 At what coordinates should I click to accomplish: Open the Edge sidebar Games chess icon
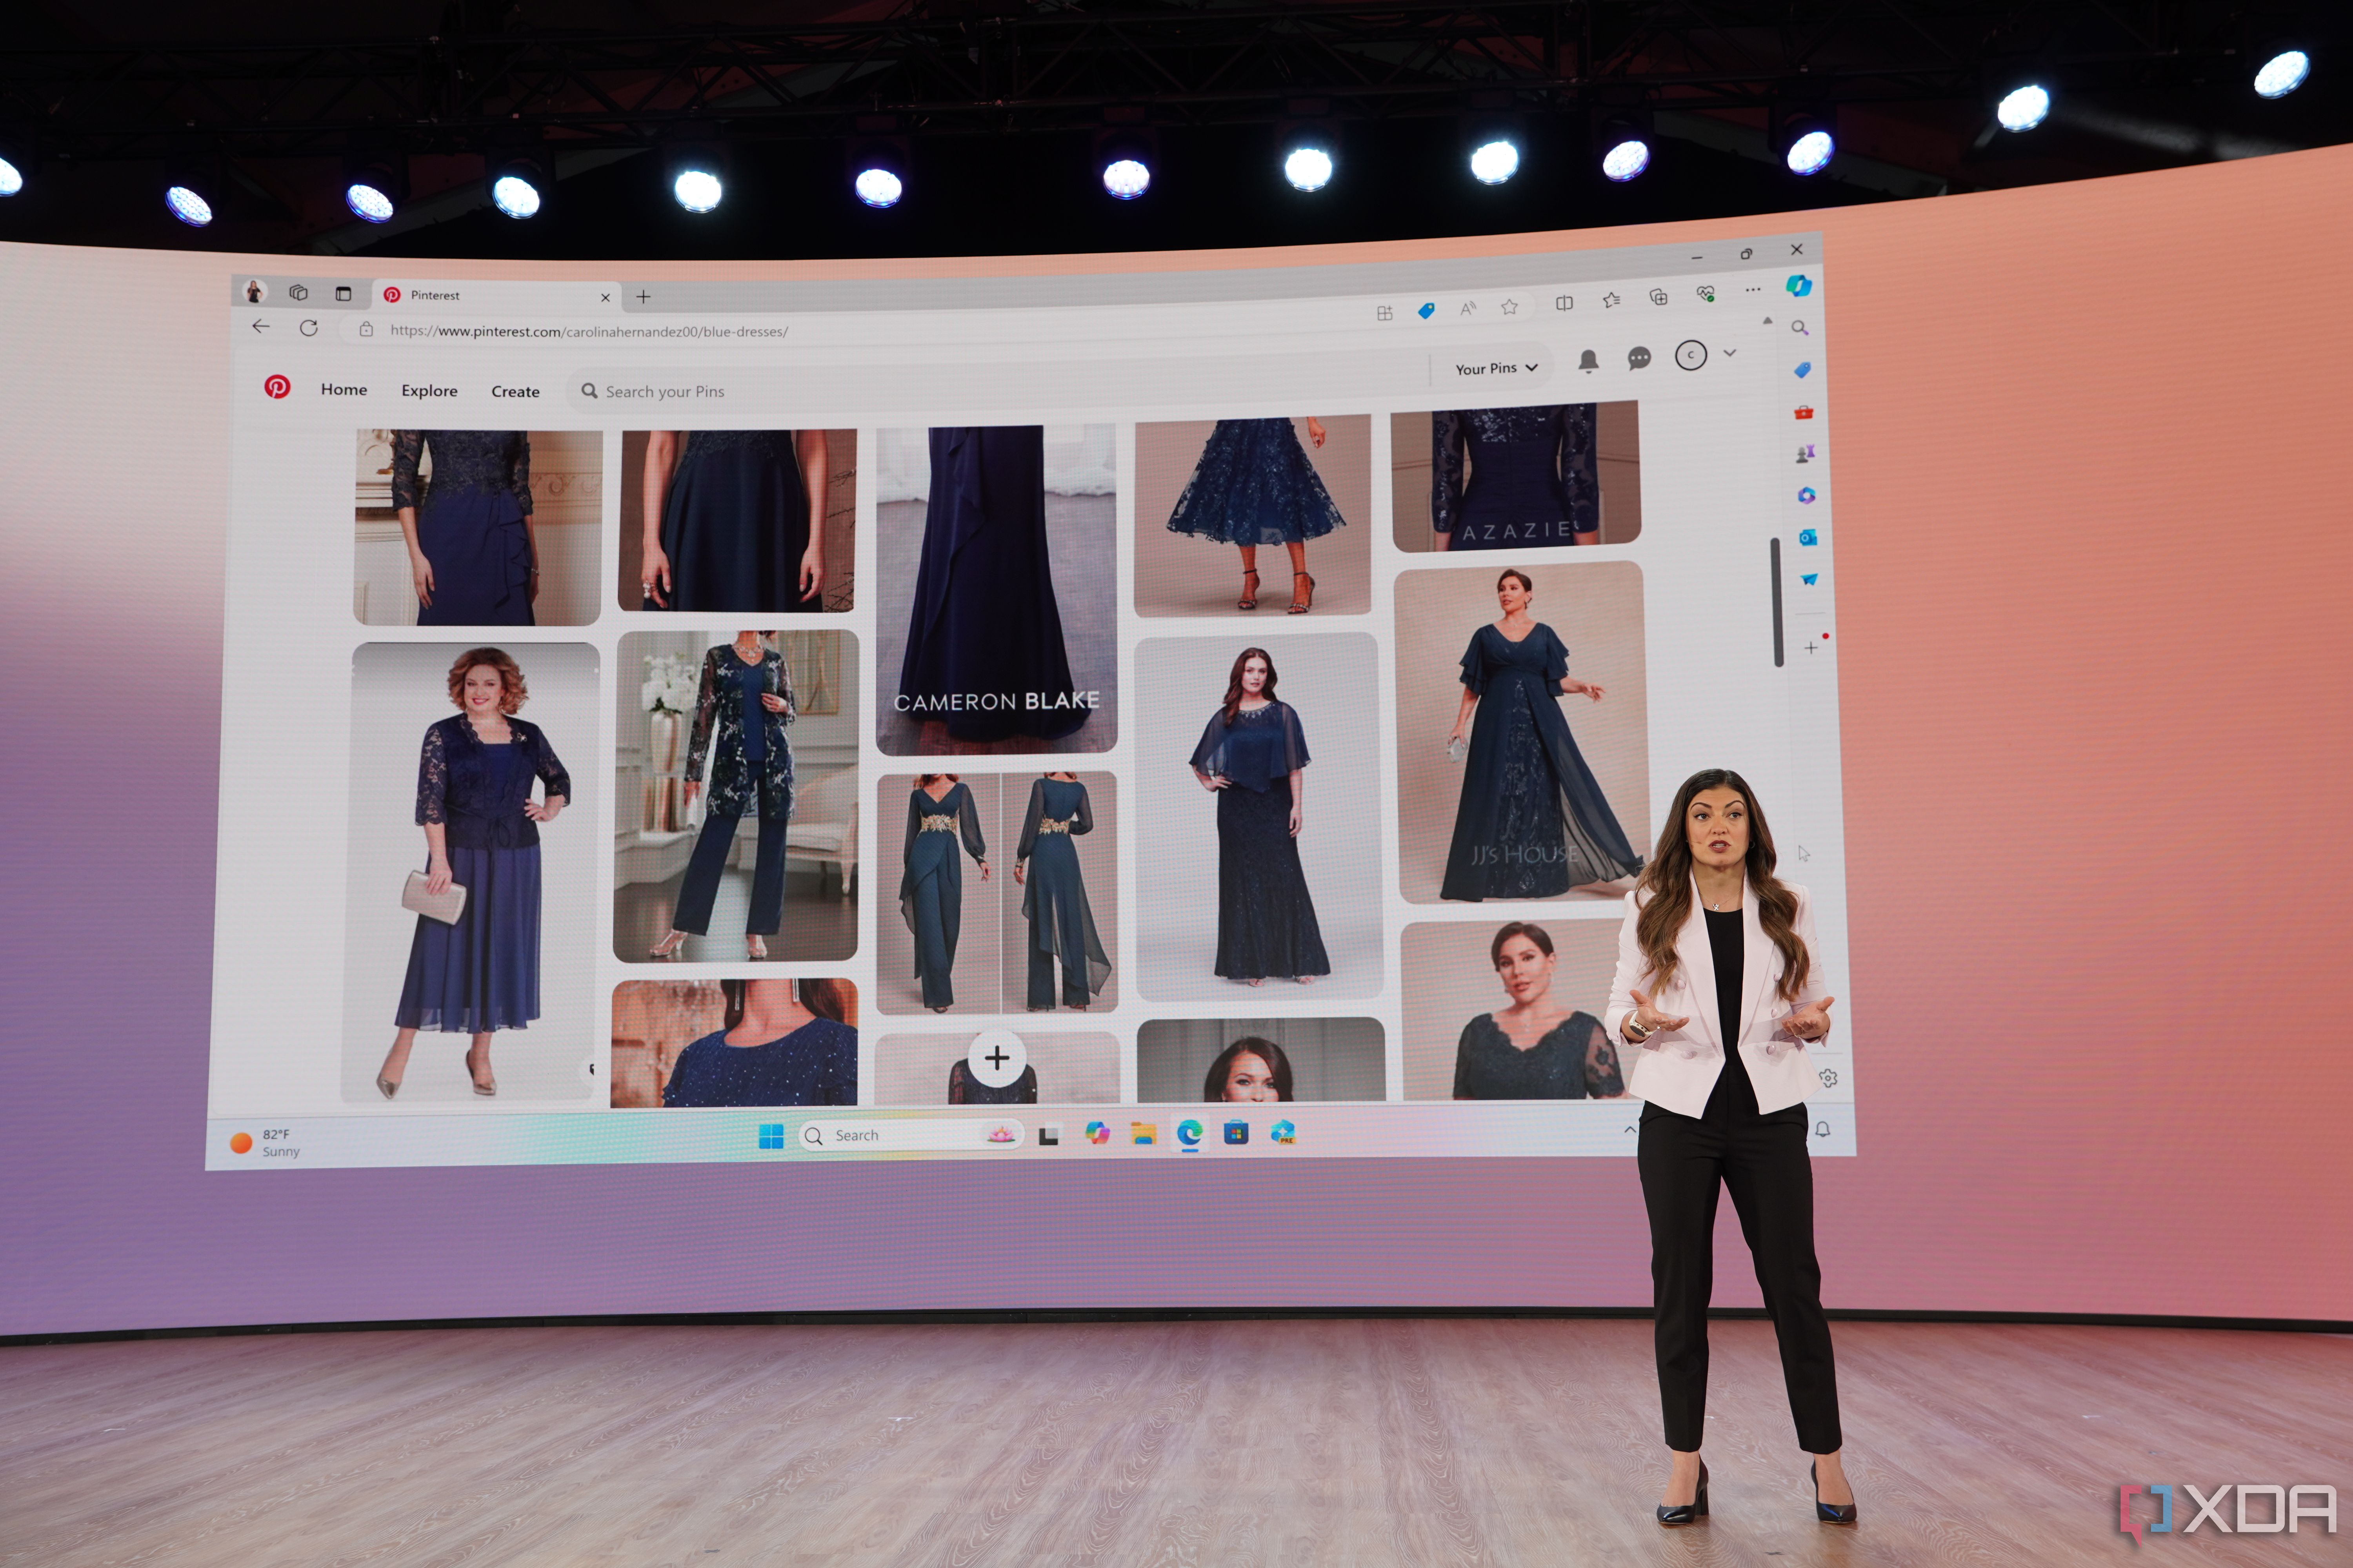tap(1805, 454)
